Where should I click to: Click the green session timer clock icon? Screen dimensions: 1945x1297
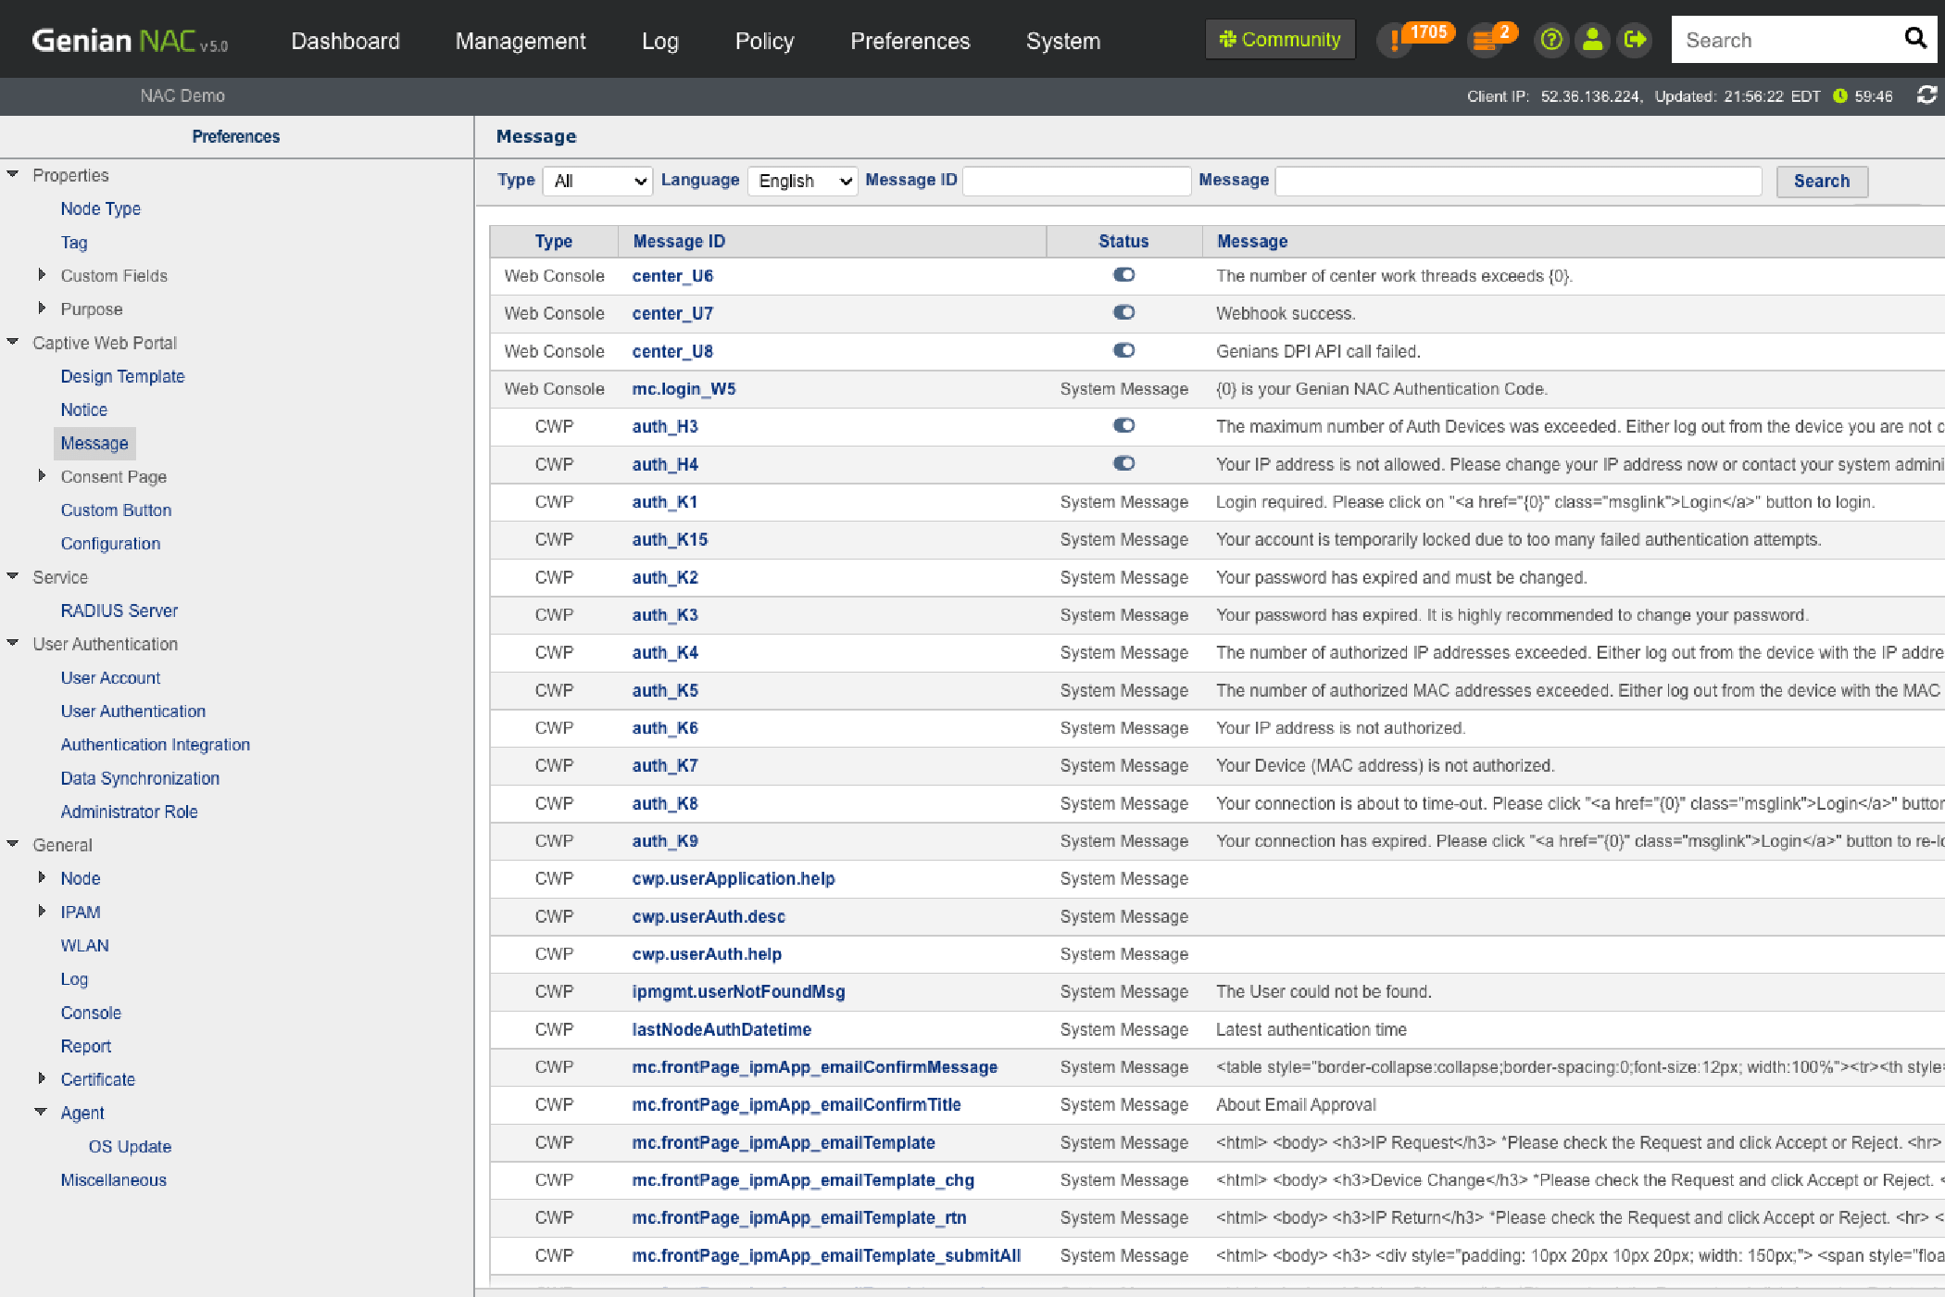[x=1839, y=96]
